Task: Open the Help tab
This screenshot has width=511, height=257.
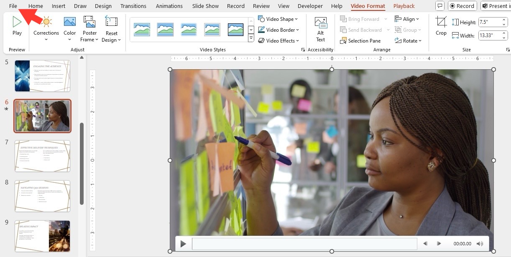Action: pos(337,6)
